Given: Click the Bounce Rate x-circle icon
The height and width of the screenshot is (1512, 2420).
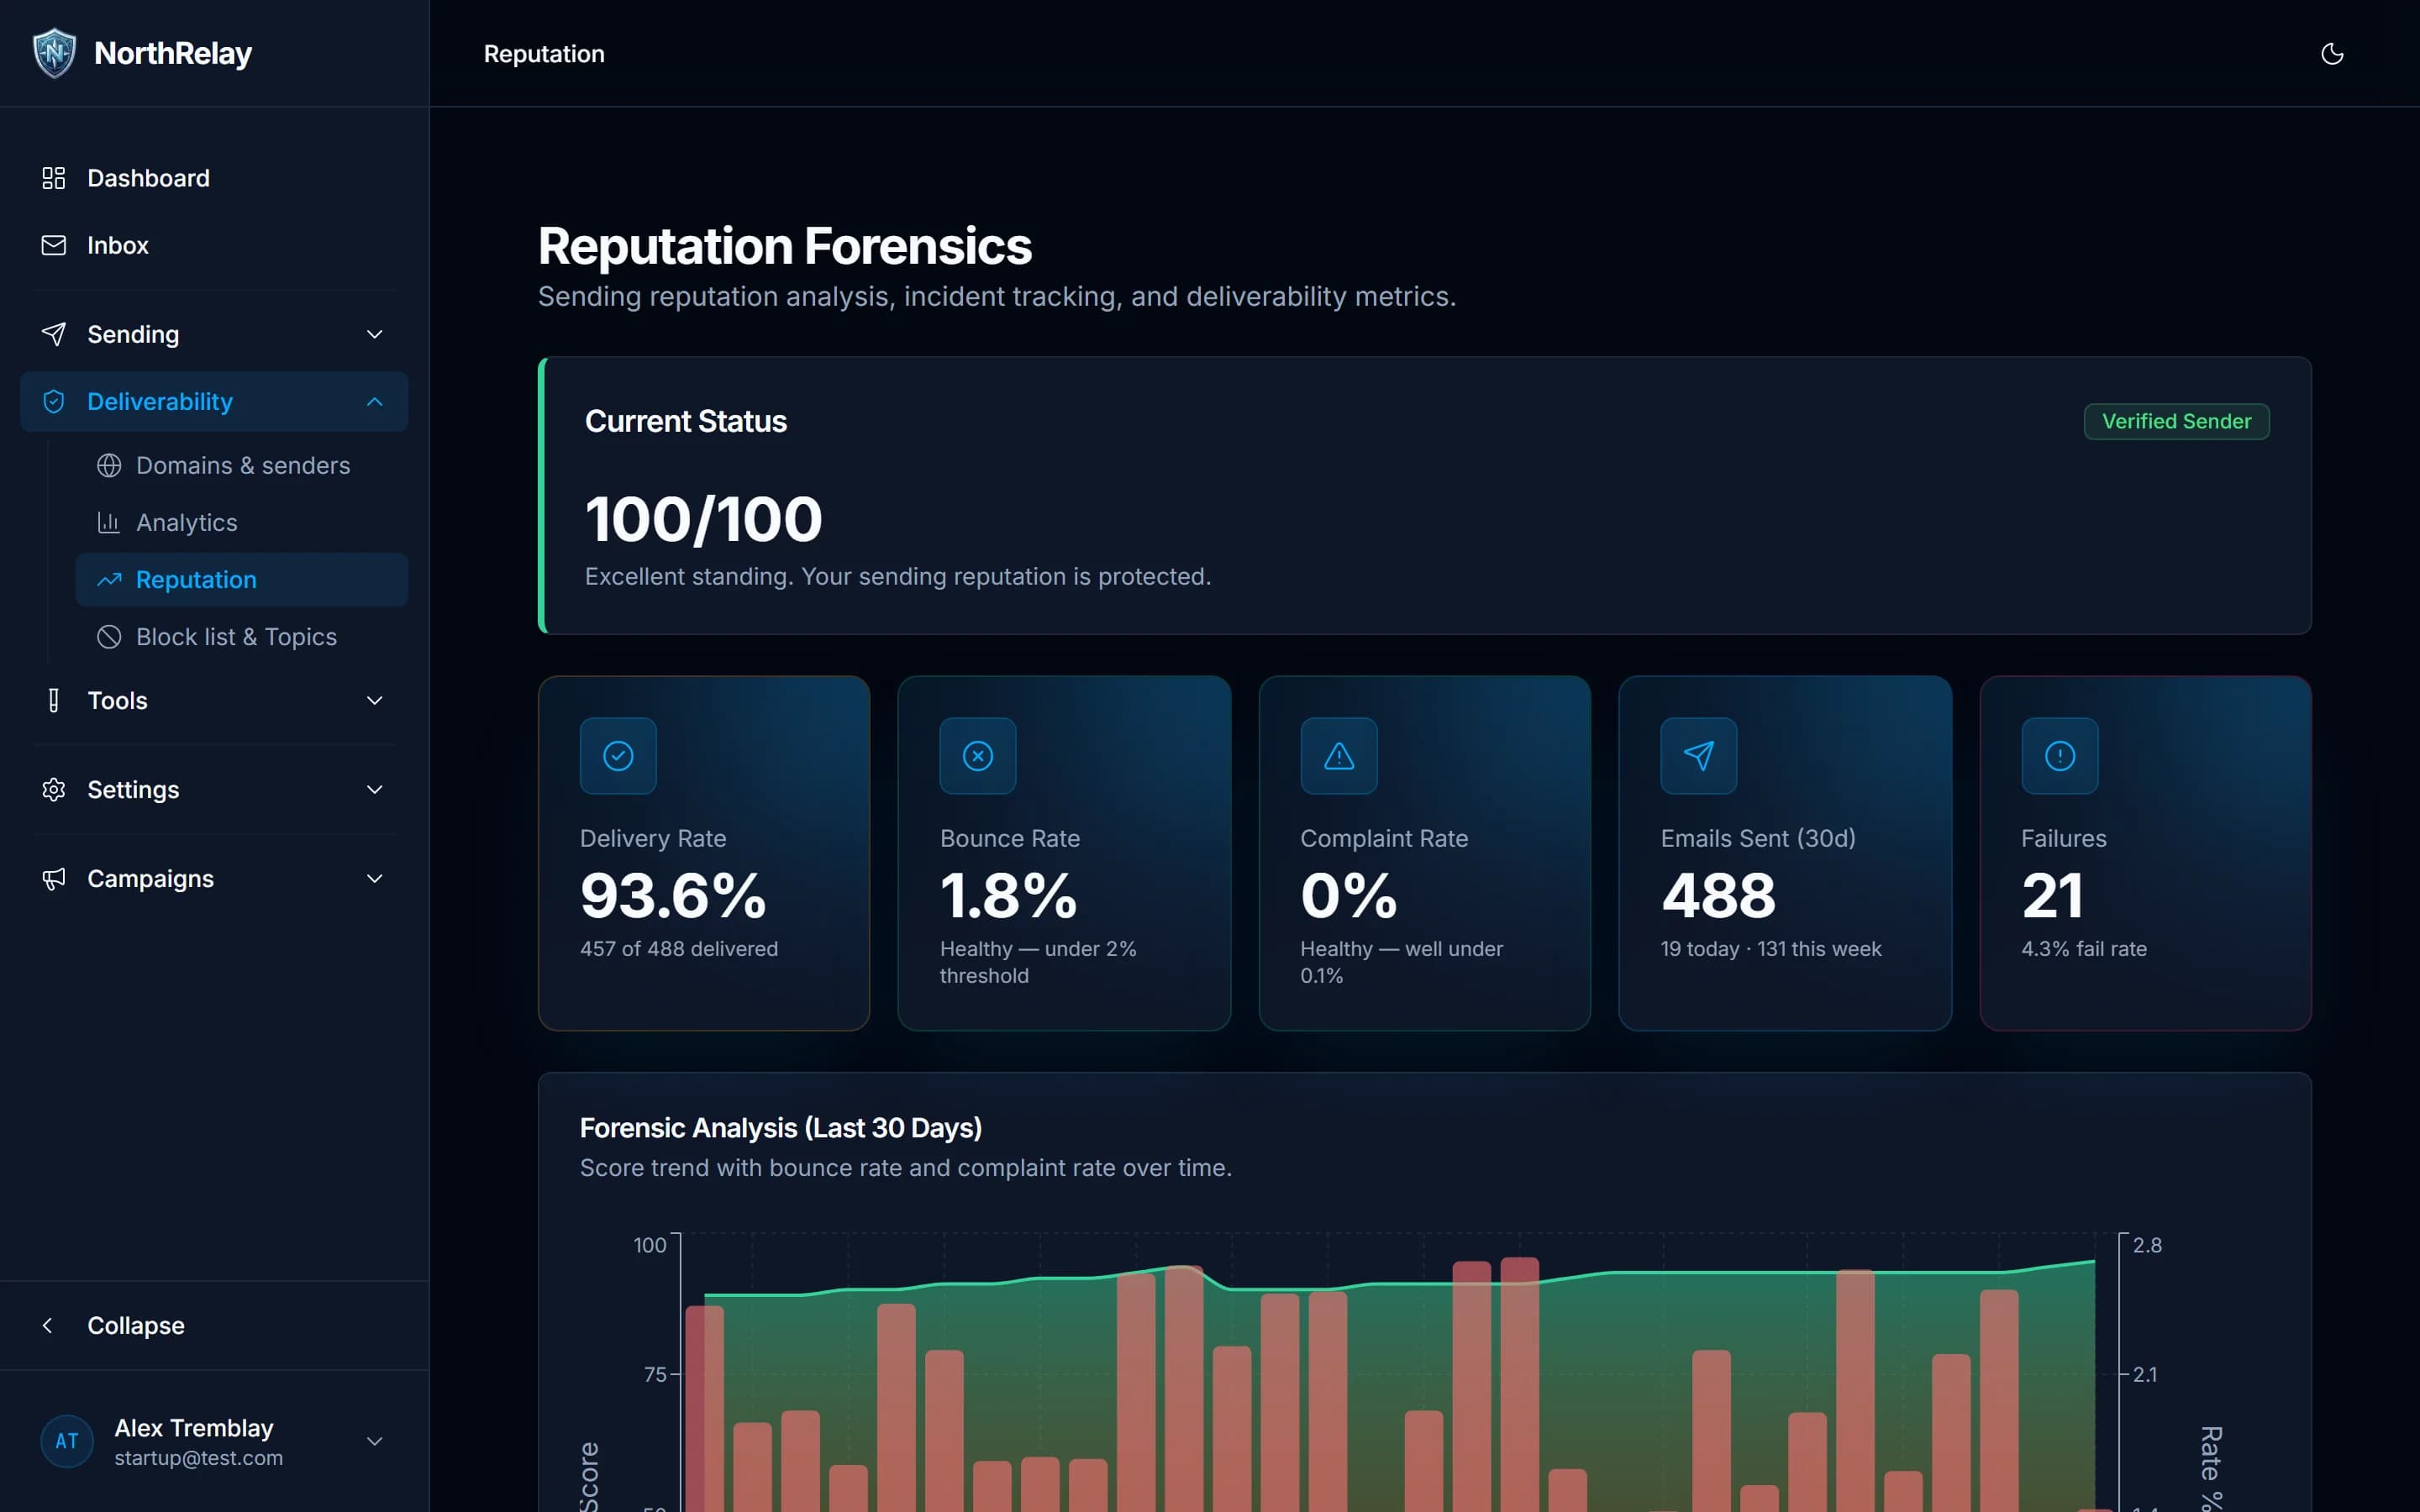Looking at the screenshot, I should 978,756.
